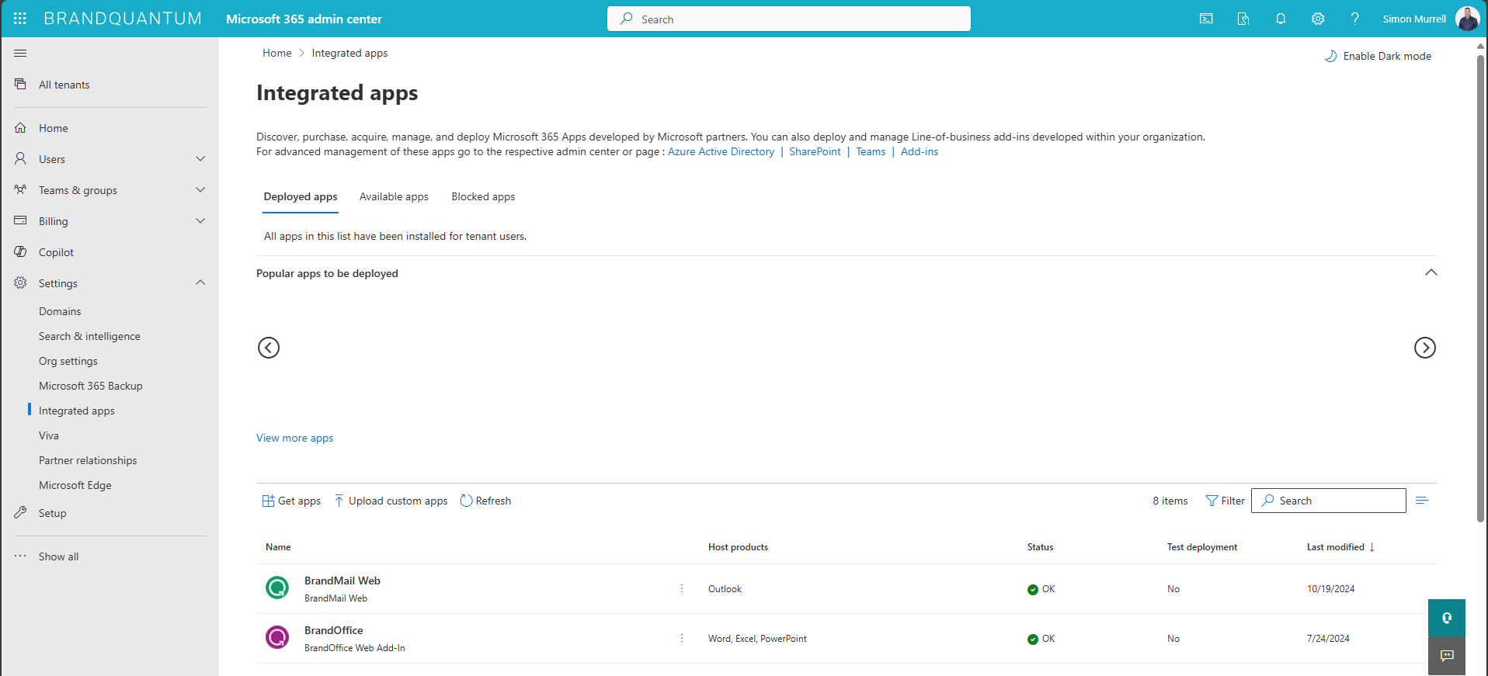
Task: Open Microsoft Edge settings
Action: [75, 485]
